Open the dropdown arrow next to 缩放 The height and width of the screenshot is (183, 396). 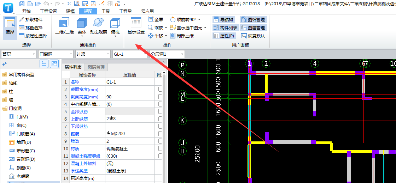[166, 28]
